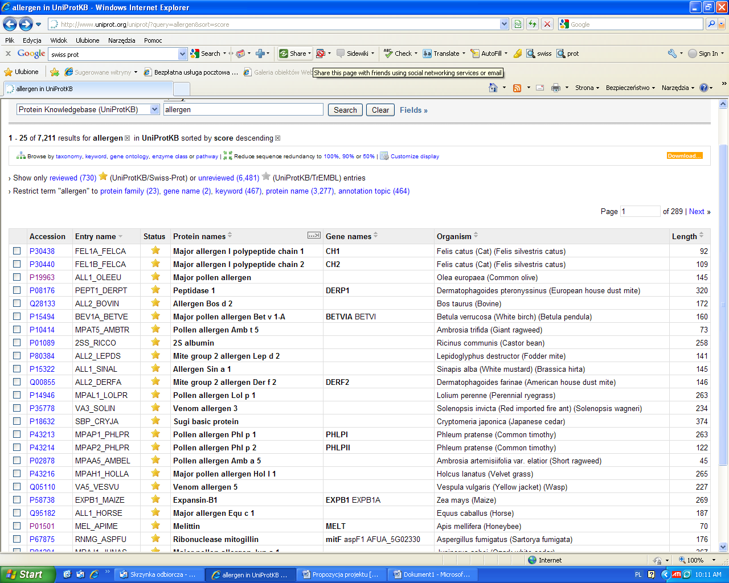Expand the Strona page menu
The height and width of the screenshot is (583, 729).
point(587,88)
